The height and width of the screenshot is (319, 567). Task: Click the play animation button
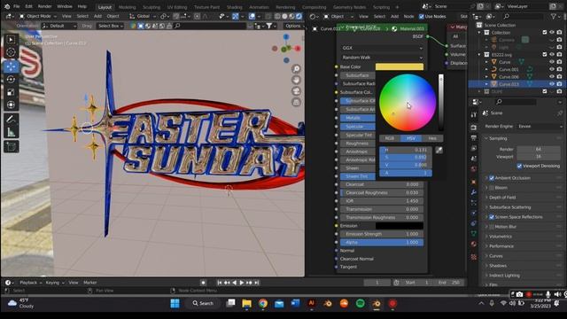coord(242,283)
